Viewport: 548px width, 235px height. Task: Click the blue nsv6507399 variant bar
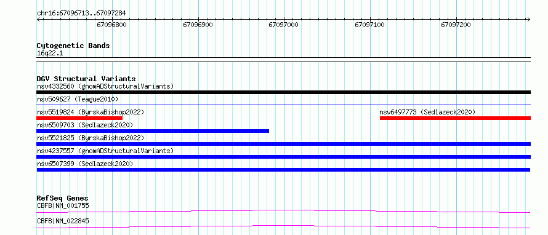[x=283, y=170]
